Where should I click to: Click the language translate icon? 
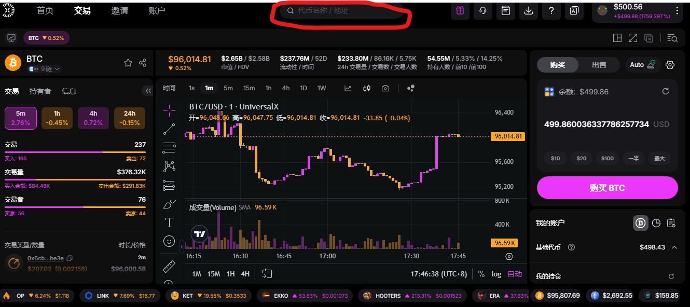pyautogui.click(x=574, y=11)
